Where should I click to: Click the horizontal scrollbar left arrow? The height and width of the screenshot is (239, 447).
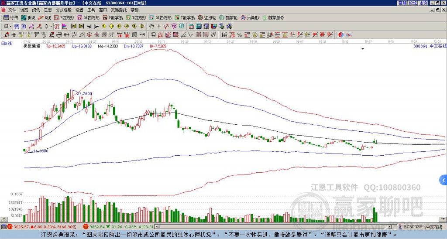157,227
